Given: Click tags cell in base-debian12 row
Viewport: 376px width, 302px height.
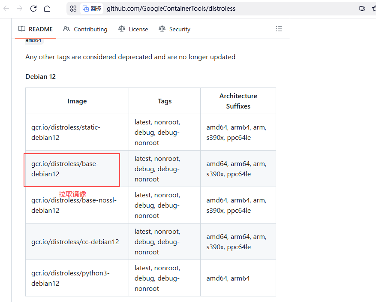Looking at the screenshot, I should click(165, 169).
